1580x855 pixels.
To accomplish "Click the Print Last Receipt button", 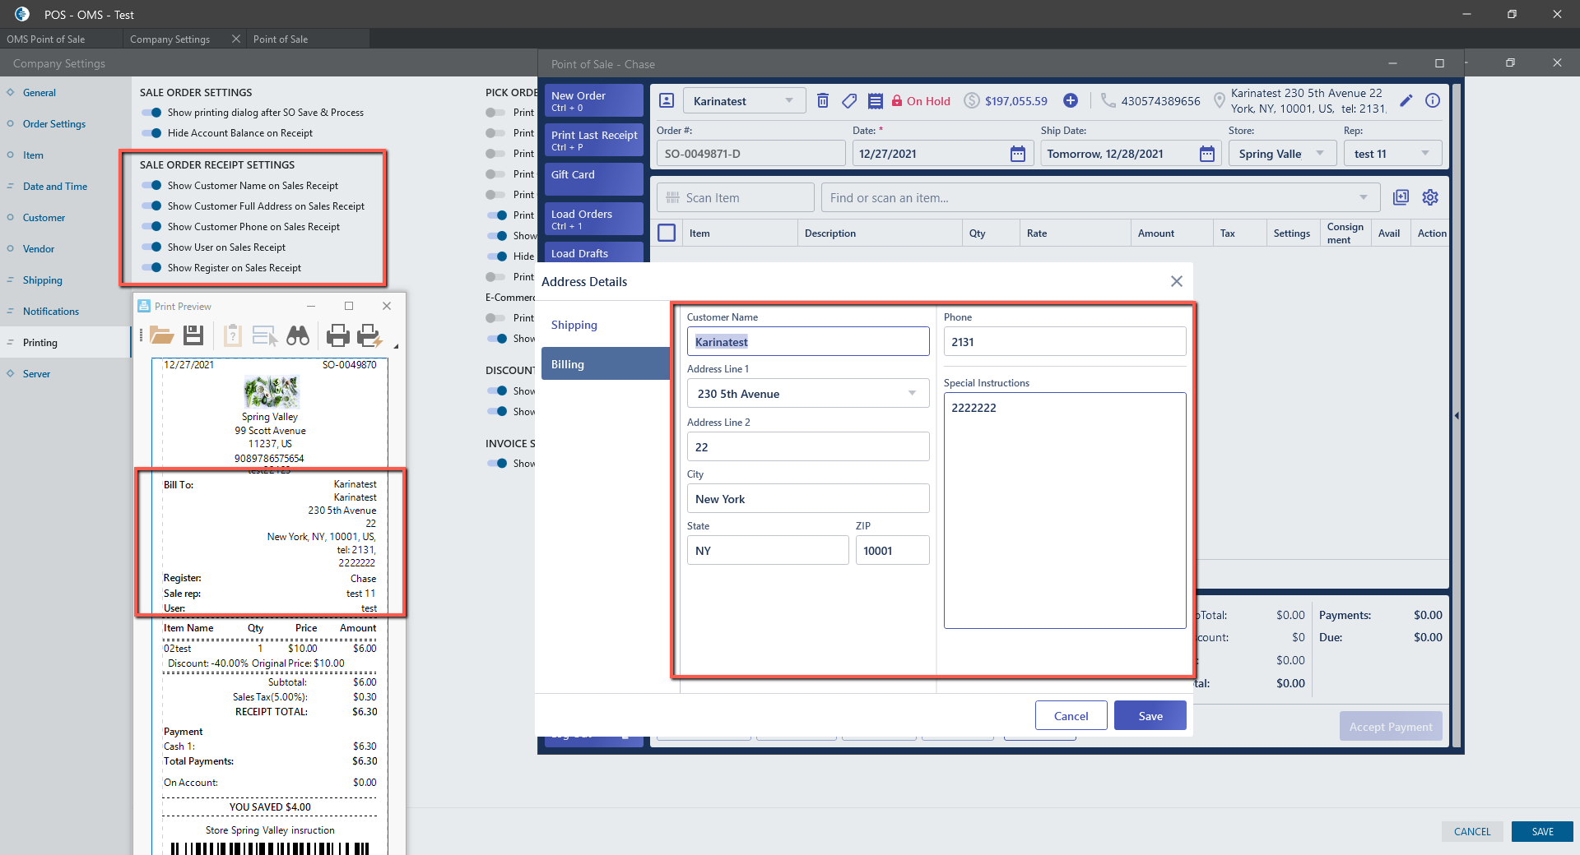I will pyautogui.click(x=593, y=140).
